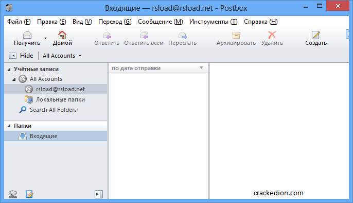Image resolution: width=353 pixels, height=203 pixels.
Task: Open the Сообщение menu
Action: 161,22
